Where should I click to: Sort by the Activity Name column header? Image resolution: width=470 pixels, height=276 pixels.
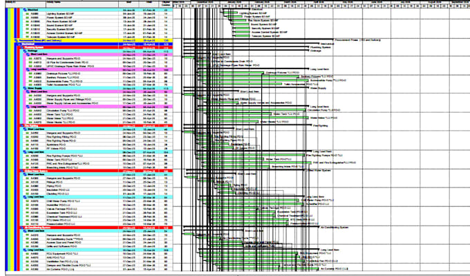[82, 4]
